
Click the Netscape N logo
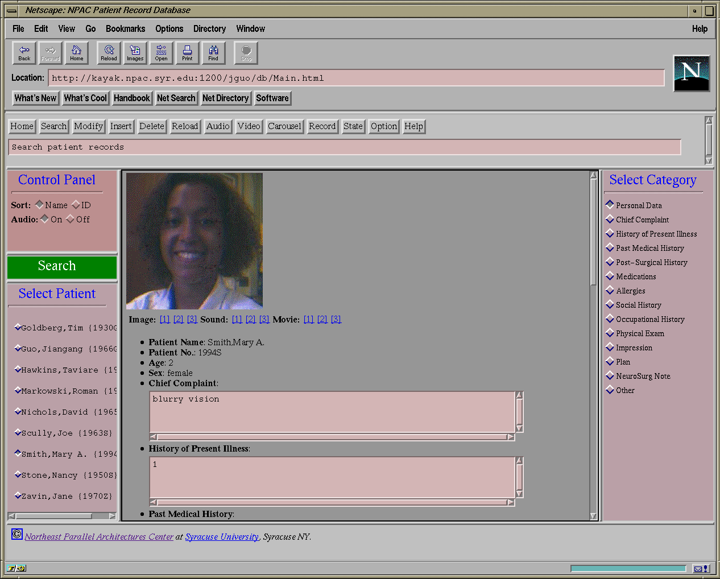pyautogui.click(x=691, y=73)
